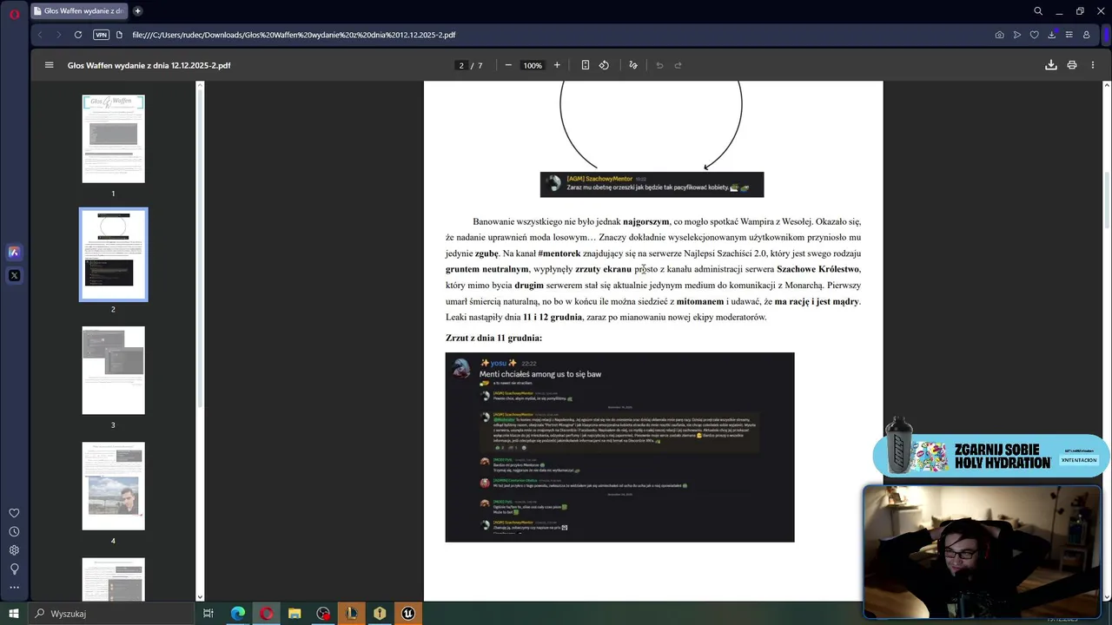Select page 3 thumbnail

click(113, 371)
